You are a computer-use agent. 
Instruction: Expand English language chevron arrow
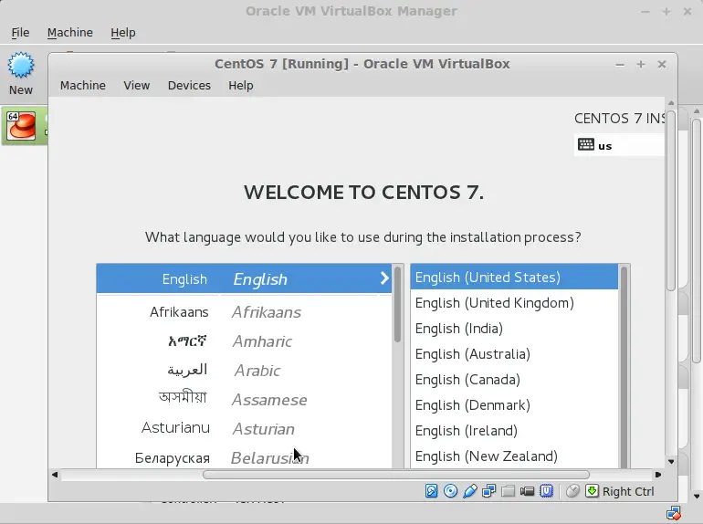coord(384,278)
